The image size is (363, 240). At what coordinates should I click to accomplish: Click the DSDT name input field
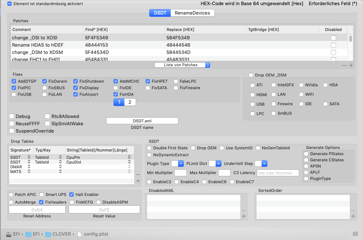[142, 121]
